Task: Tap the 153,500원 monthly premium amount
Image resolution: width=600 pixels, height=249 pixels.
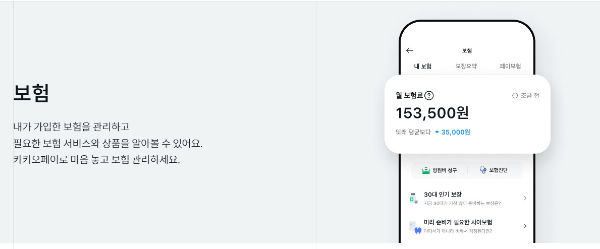Action: pos(432,113)
